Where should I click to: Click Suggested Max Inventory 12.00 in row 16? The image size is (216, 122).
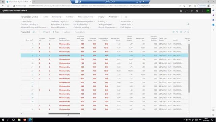click(x=106, y=48)
